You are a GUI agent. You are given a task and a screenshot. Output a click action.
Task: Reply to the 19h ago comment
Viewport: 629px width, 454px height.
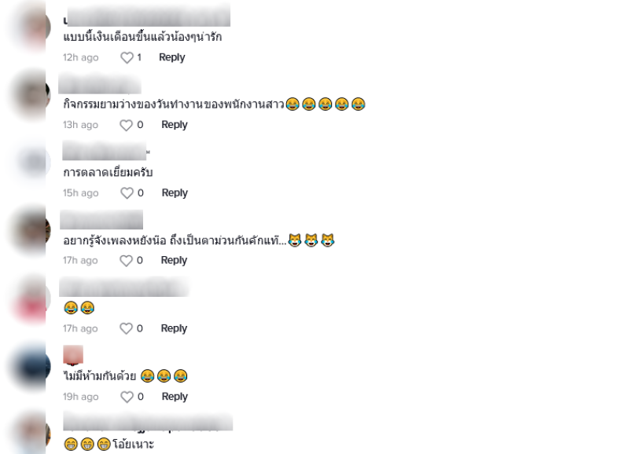[175, 397]
